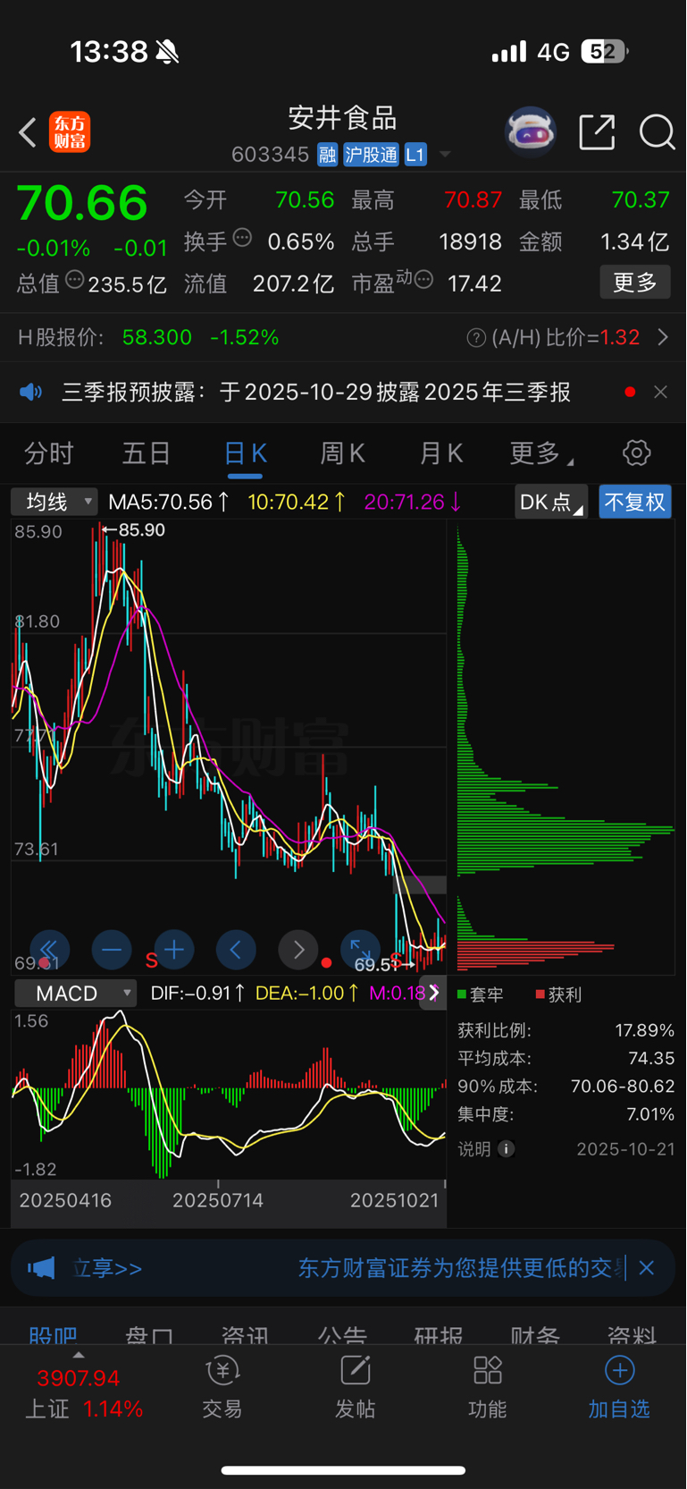Select 日K tab
This screenshot has height=1489, width=687.
point(246,453)
